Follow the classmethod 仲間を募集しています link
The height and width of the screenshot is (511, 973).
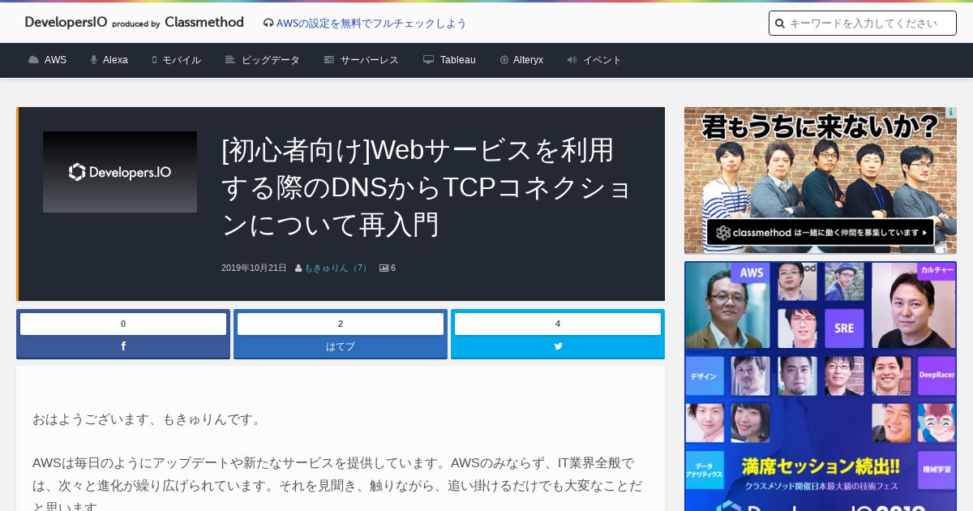click(821, 232)
